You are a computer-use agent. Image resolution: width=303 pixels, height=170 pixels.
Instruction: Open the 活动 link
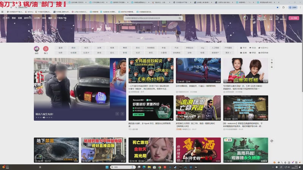tap(253, 48)
